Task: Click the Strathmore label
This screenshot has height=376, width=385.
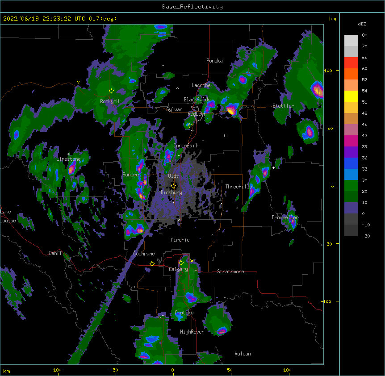Action: point(230,272)
